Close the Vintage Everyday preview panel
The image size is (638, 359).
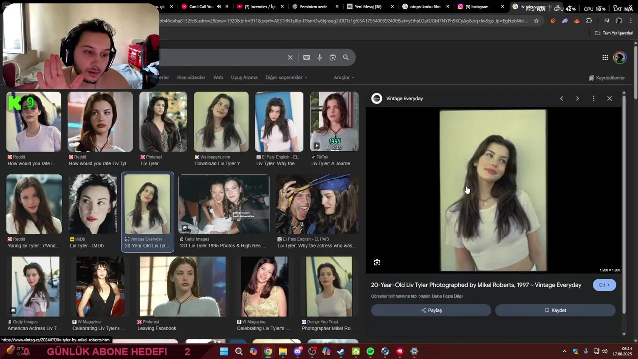tap(609, 98)
